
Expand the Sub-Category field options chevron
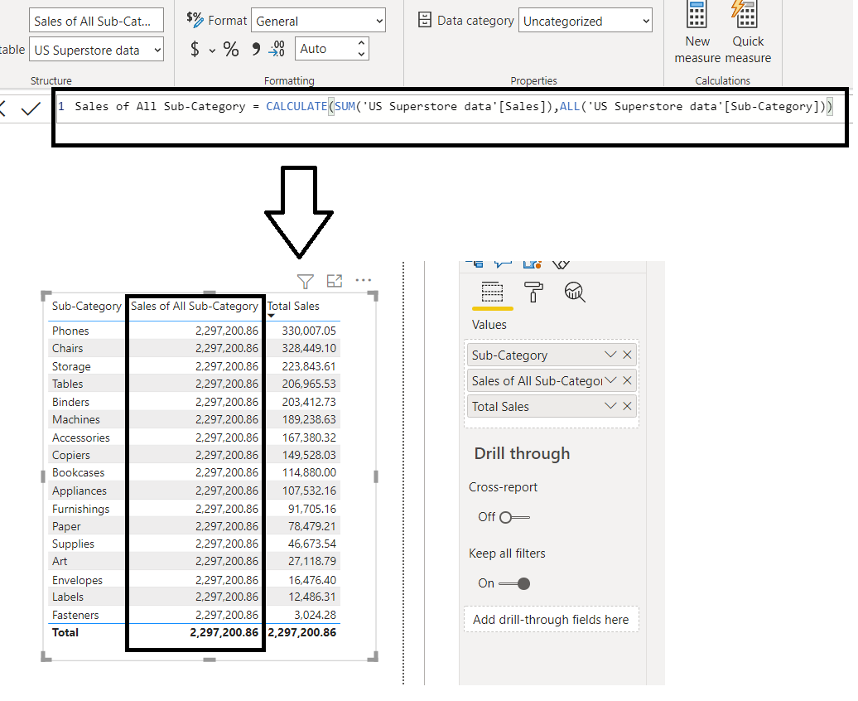610,355
